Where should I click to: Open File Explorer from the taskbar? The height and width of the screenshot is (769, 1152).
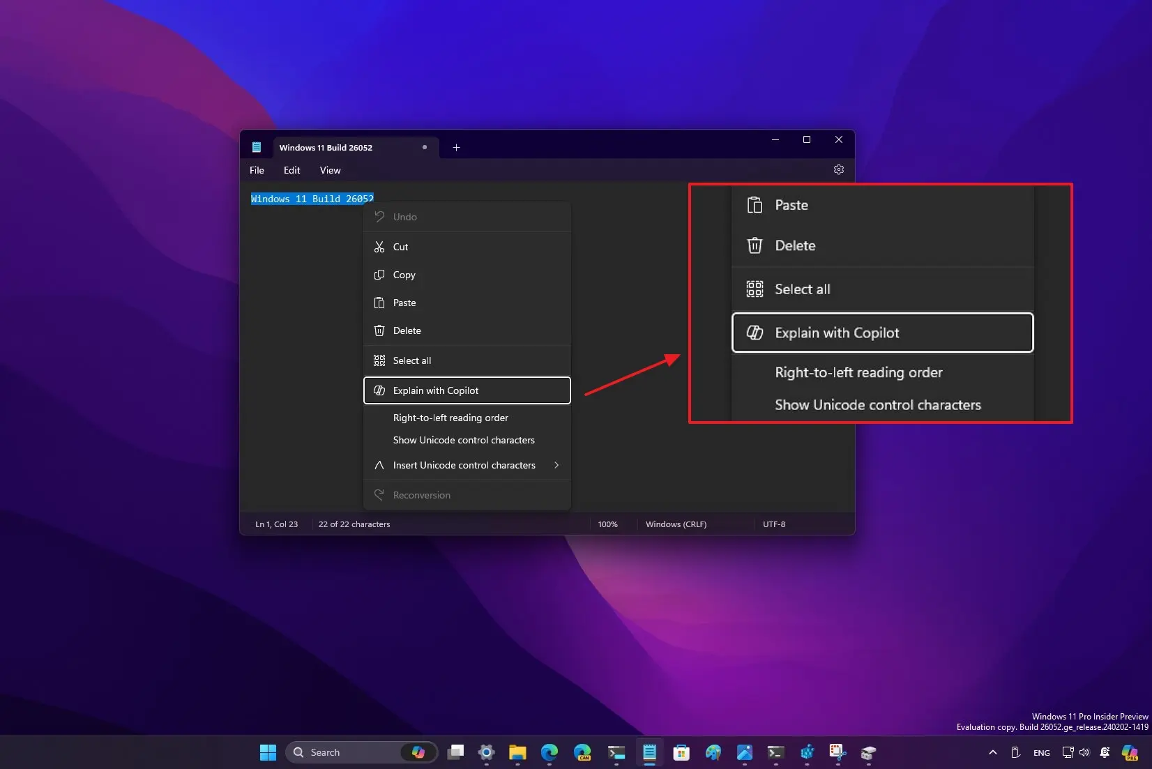pyautogui.click(x=517, y=752)
